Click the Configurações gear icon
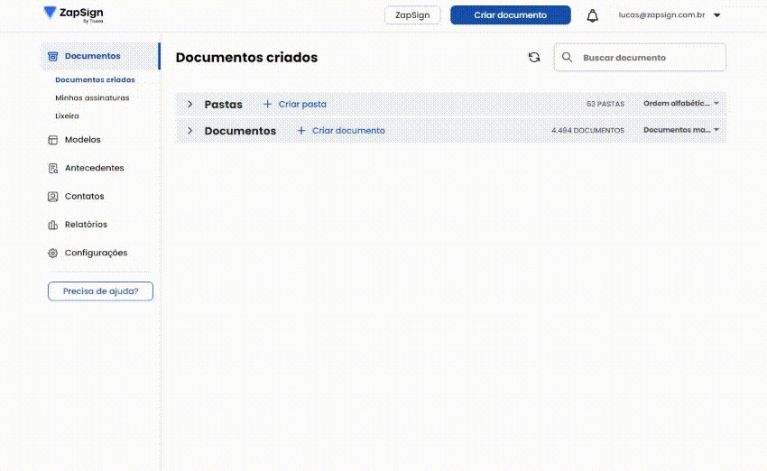Image resolution: width=767 pixels, height=471 pixels. coord(53,253)
